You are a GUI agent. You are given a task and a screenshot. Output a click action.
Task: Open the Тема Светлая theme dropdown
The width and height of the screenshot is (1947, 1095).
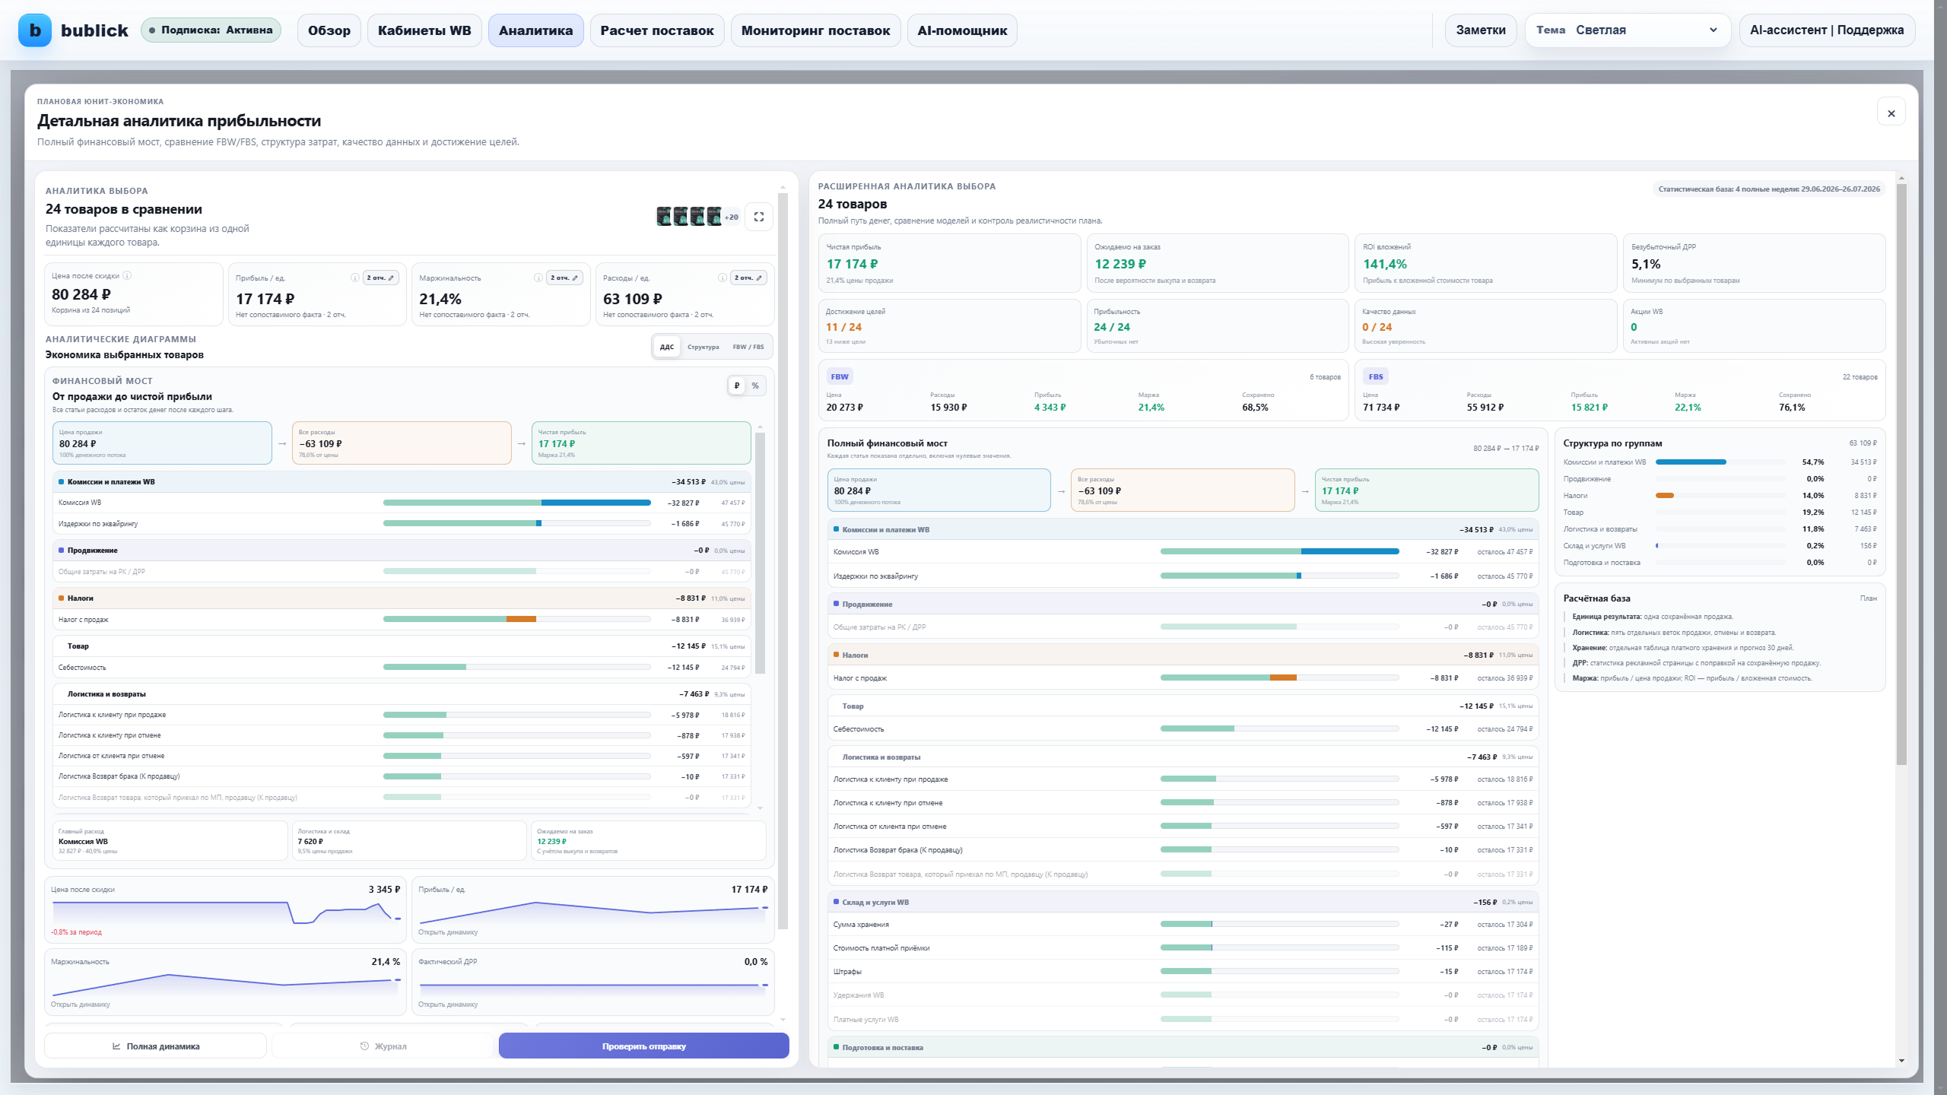(1628, 30)
